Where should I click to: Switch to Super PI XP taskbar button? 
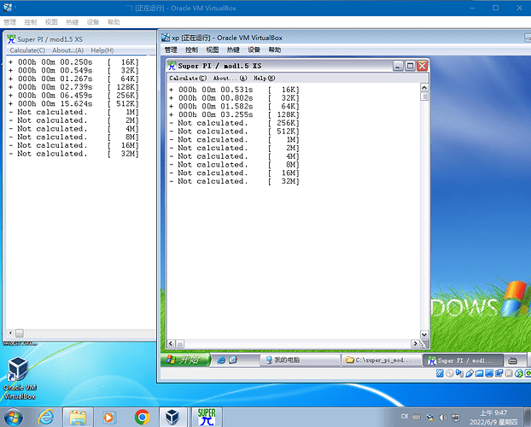[x=464, y=360]
